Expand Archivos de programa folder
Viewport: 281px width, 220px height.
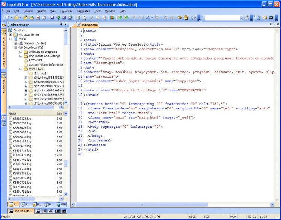point(21,52)
